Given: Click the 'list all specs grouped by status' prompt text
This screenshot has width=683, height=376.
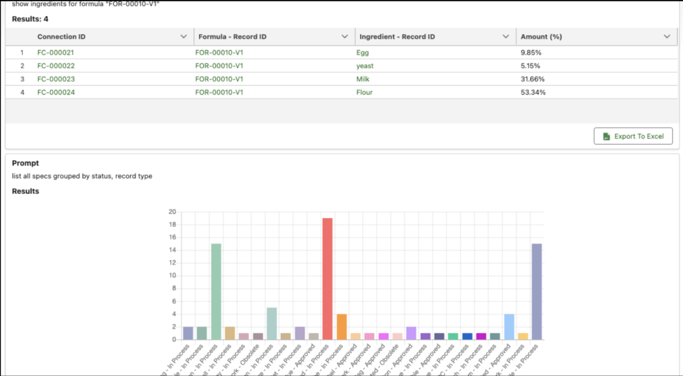Looking at the screenshot, I should click(82, 176).
